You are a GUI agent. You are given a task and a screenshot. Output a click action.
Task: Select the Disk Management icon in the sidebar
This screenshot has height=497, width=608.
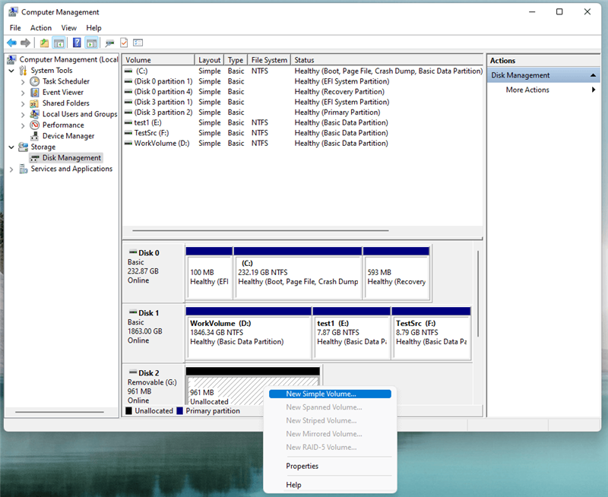coord(35,157)
